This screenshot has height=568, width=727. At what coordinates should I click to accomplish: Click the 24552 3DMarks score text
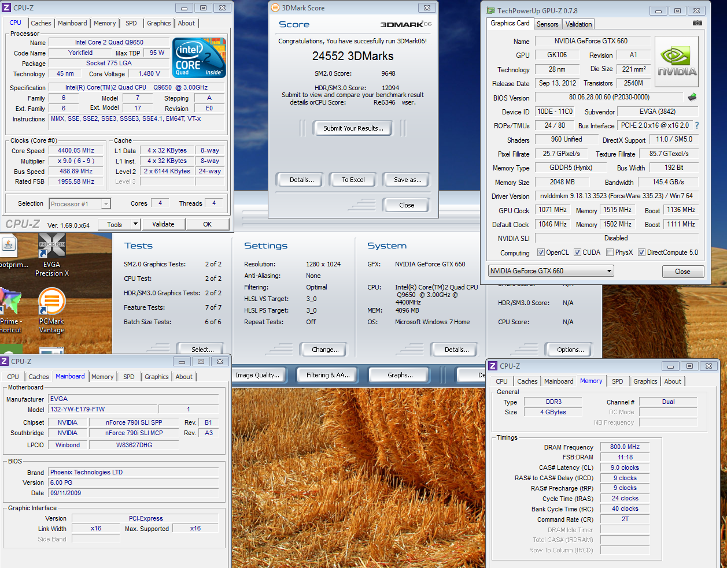point(353,56)
